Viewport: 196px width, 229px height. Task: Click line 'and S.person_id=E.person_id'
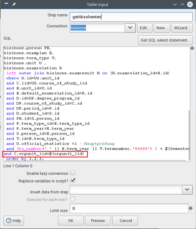pyautogui.click(x=40, y=134)
